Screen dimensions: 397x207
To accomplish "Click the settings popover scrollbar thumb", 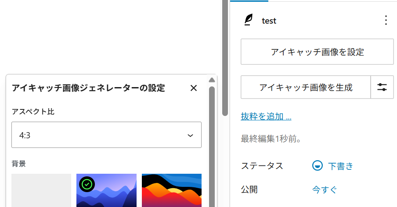I will pyautogui.click(x=212, y=144).
